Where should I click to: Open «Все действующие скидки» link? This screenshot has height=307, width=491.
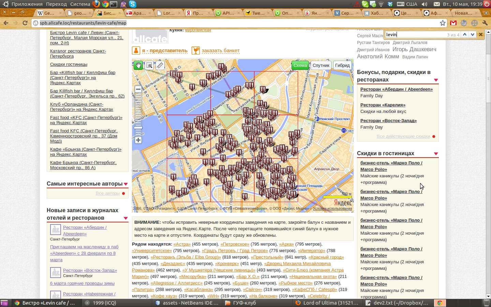403,136
